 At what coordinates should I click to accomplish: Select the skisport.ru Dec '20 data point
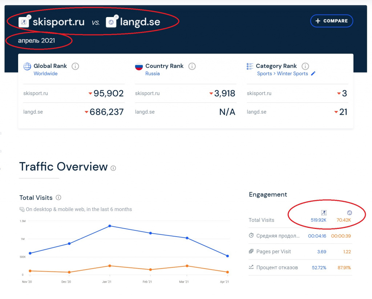[69, 243]
